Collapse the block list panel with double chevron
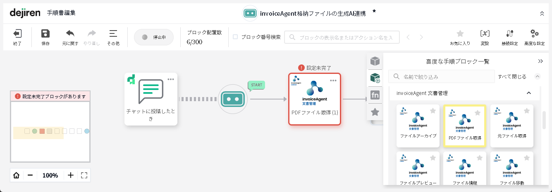The image size is (552, 192). click(540, 61)
